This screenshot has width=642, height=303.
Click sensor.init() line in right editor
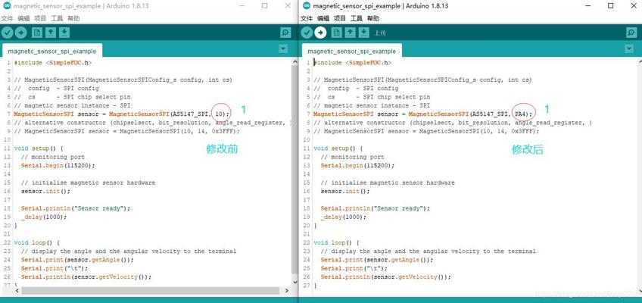[x=345, y=191]
